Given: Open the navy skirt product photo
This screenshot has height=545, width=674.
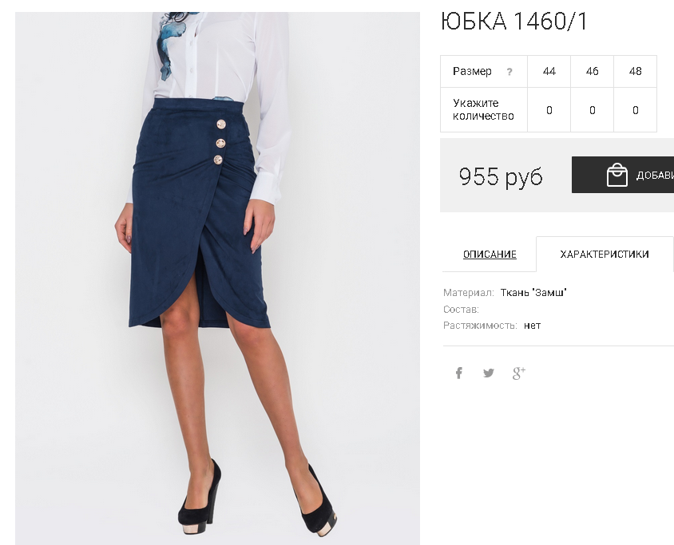Looking at the screenshot, I should pos(217,278).
